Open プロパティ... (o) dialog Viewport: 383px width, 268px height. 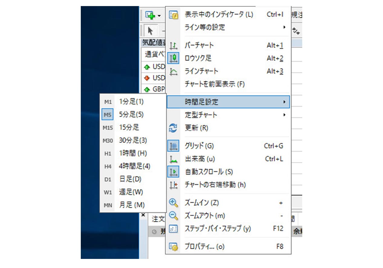pyautogui.click(x=228, y=247)
